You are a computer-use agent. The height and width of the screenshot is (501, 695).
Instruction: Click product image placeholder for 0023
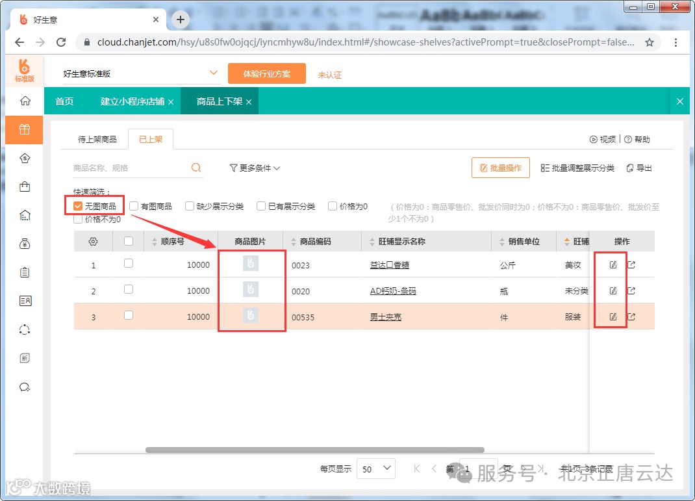click(x=251, y=263)
